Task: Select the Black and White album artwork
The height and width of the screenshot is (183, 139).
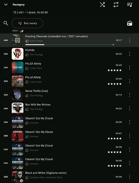Action: tap(18, 177)
